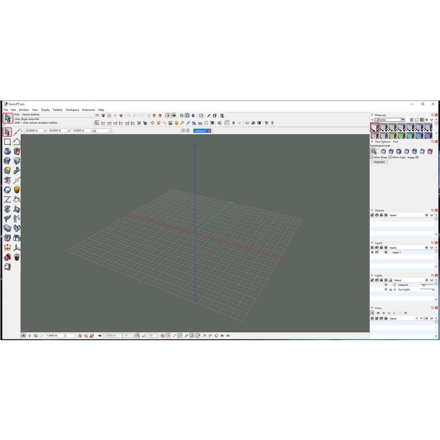Open the Home materials library dropdown
The width and height of the screenshot is (440, 440).
pos(403,120)
